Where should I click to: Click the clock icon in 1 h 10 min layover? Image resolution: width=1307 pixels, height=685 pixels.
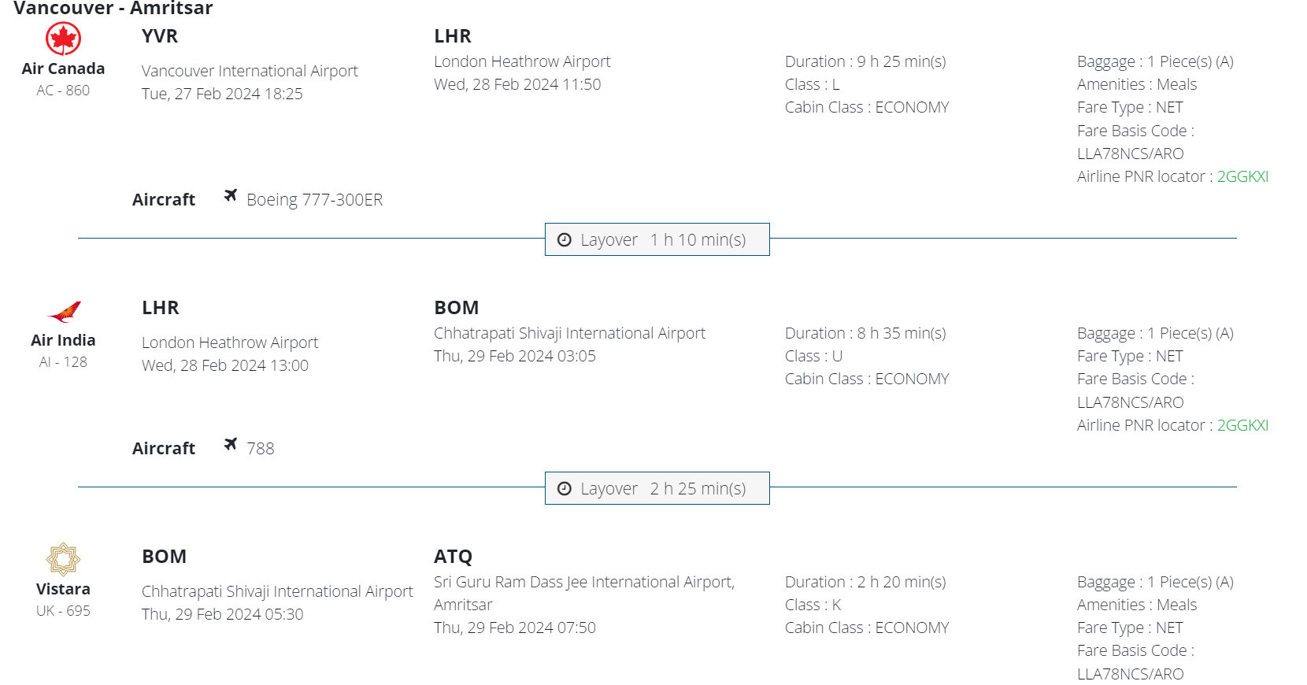pyautogui.click(x=565, y=240)
